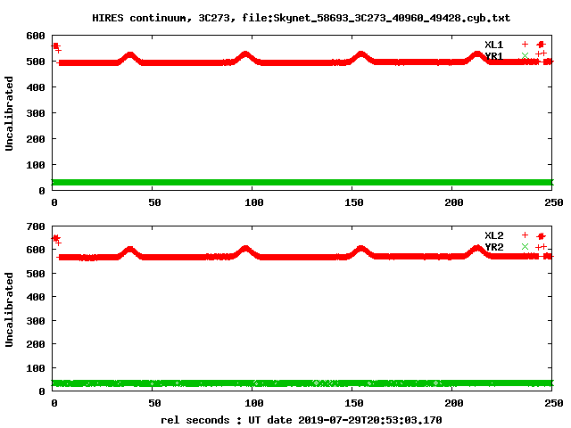Click the 700 tick label on bottom plot

point(36,226)
